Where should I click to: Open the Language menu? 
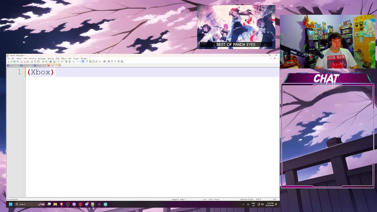pos(42,59)
